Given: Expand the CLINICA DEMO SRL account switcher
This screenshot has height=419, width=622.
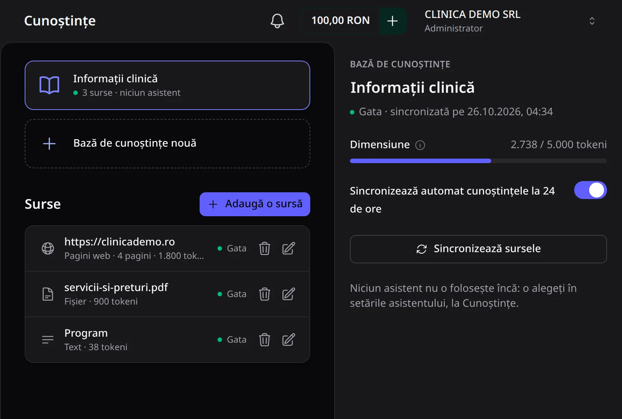Looking at the screenshot, I should (x=592, y=21).
